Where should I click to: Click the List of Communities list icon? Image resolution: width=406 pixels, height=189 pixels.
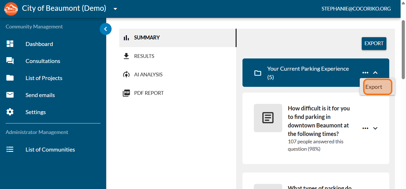[x=10, y=149]
